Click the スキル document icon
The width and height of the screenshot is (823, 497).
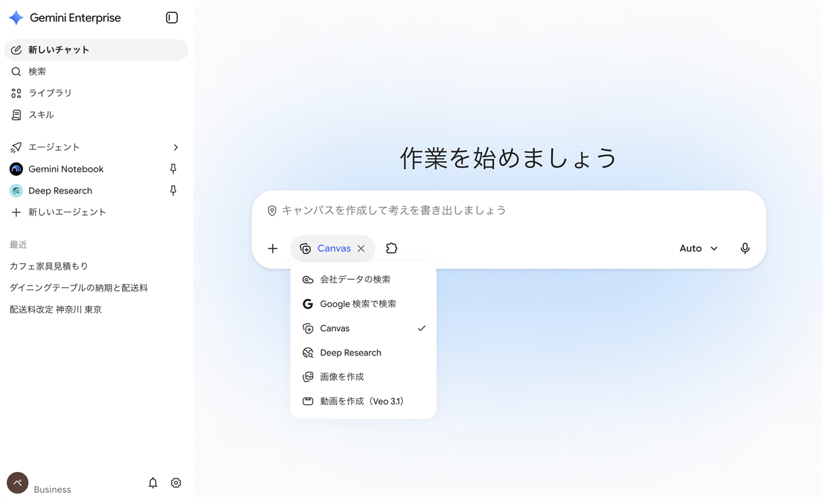[16, 115]
